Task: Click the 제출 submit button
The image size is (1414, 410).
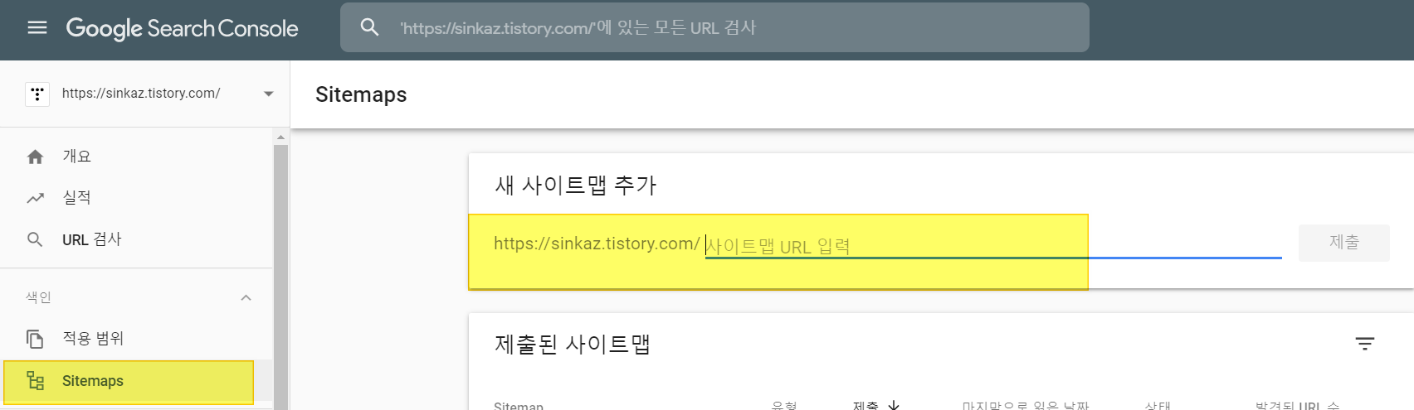Action: tap(1344, 243)
